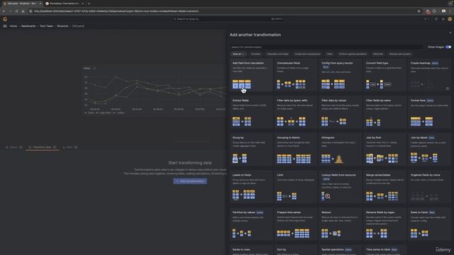Pick the Join by labels card
Screen dimensions: 454x255
click(429, 150)
